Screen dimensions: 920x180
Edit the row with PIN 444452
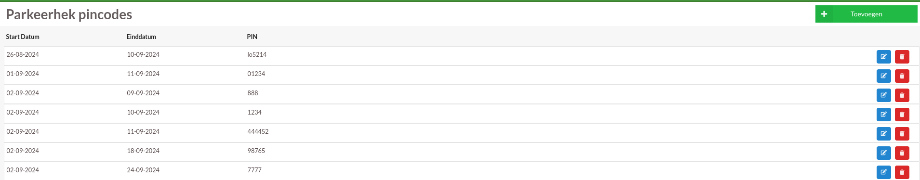pos(883,134)
